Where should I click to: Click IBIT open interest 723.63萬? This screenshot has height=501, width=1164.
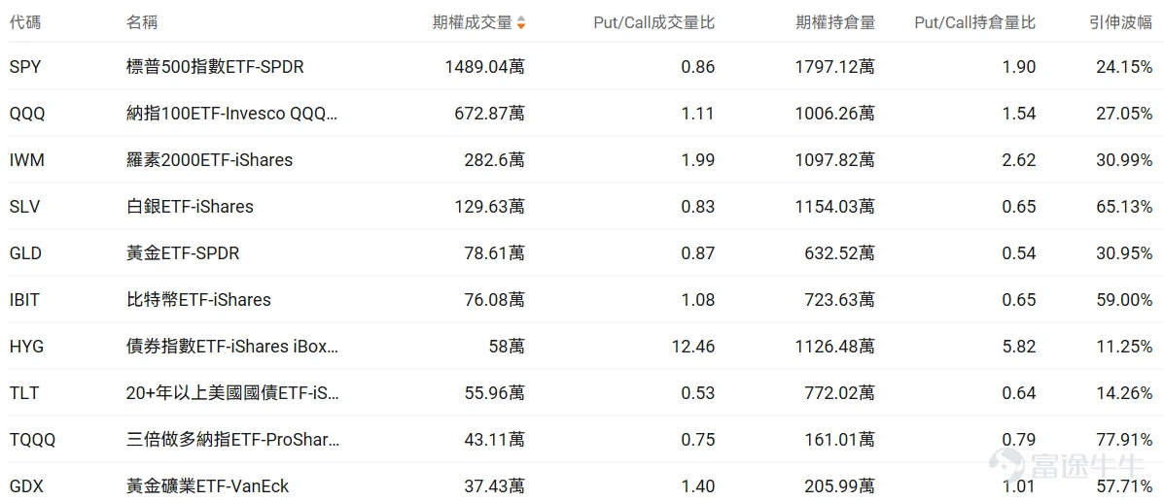[840, 300]
